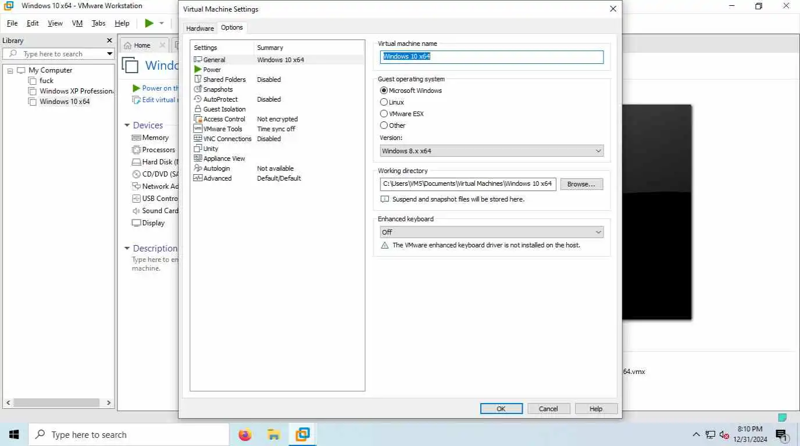Image resolution: width=800 pixels, height=446 pixels.
Task: Select the Linux guest OS radio button
Action: [x=384, y=102]
